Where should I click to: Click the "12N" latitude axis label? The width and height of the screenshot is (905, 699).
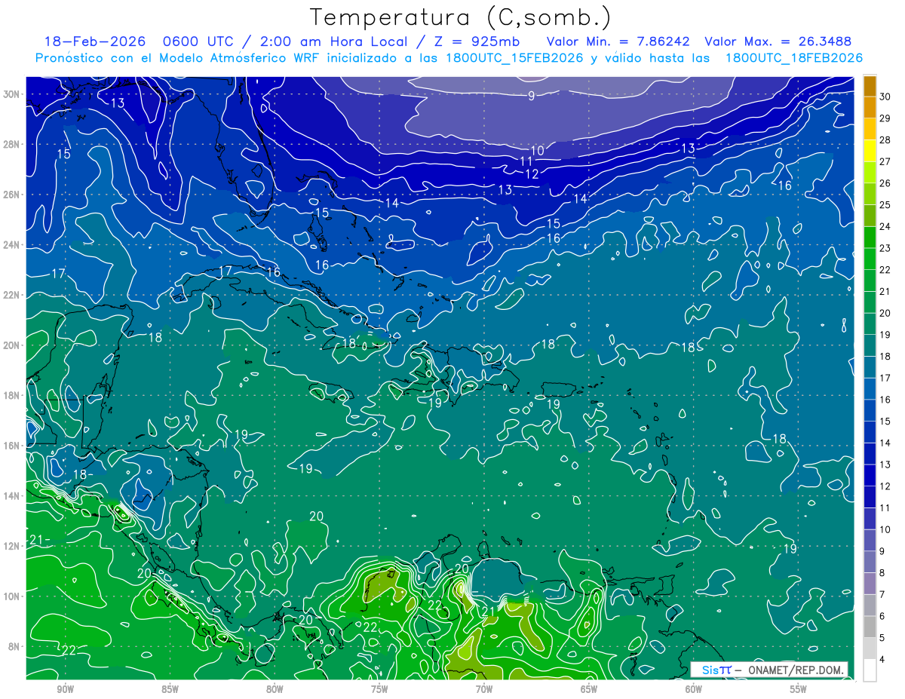pyautogui.click(x=11, y=546)
